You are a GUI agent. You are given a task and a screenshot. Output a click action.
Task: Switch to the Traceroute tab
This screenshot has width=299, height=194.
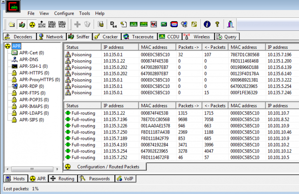(x=139, y=36)
